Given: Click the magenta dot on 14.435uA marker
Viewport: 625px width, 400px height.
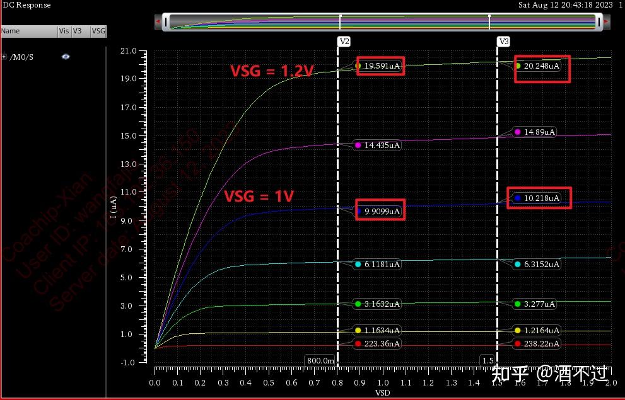Looking at the screenshot, I should [x=358, y=146].
